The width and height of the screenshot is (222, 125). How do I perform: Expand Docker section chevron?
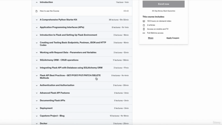click(37, 124)
